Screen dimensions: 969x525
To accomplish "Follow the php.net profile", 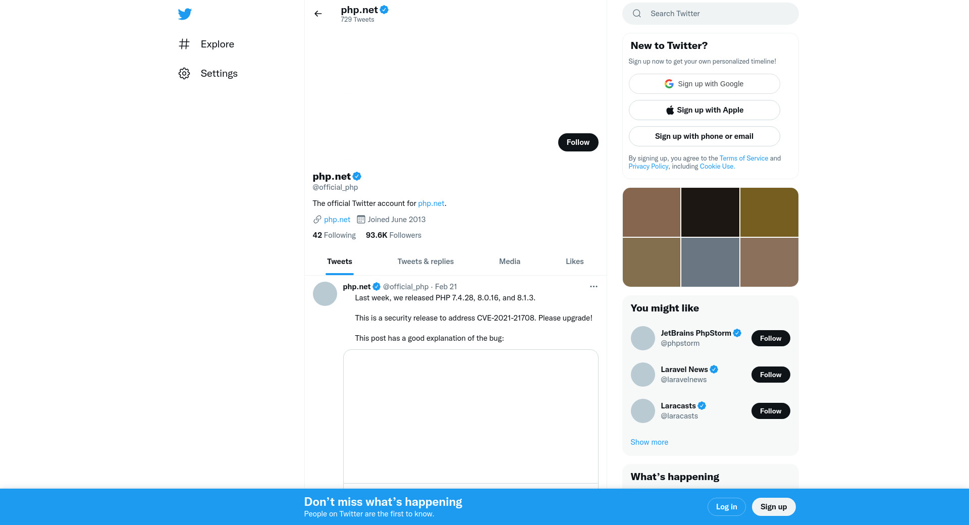I will 578,142.
